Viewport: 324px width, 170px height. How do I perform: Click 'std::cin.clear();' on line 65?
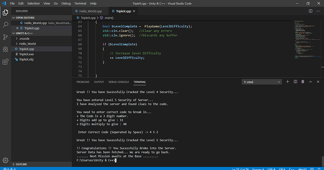(118, 31)
